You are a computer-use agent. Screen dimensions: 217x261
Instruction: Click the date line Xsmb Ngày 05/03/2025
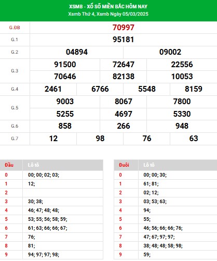(123, 14)
